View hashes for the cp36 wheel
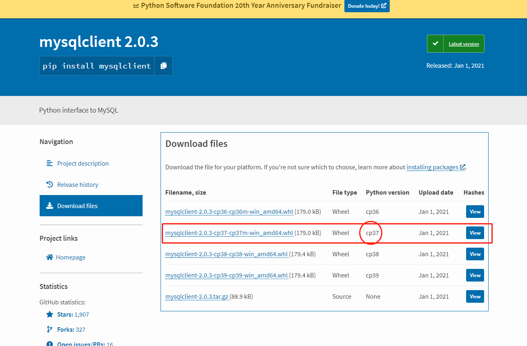The height and width of the screenshot is (346, 527). [475, 211]
